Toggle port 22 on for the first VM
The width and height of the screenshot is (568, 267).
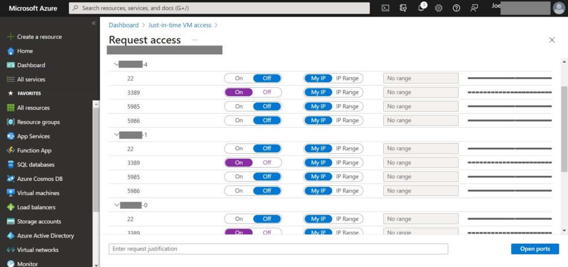(x=239, y=78)
